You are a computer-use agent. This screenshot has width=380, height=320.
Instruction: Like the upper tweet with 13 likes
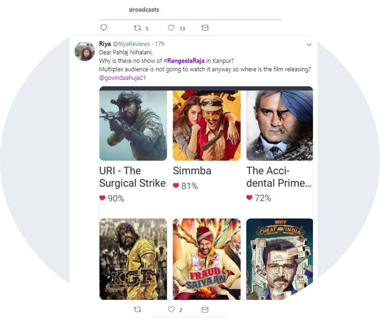click(x=171, y=28)
